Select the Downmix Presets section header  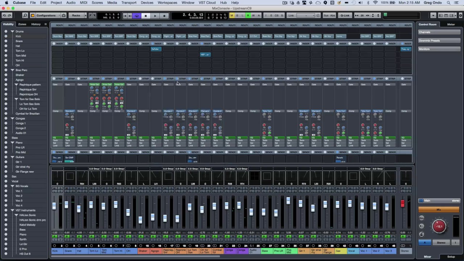429,41
